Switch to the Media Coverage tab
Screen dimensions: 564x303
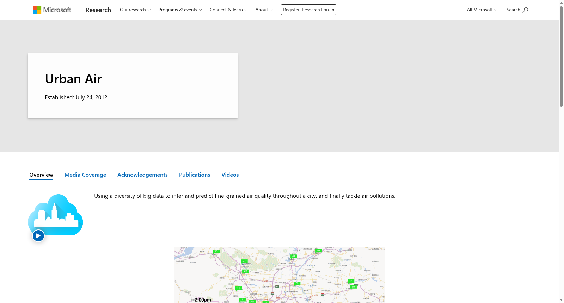[85, 175]
